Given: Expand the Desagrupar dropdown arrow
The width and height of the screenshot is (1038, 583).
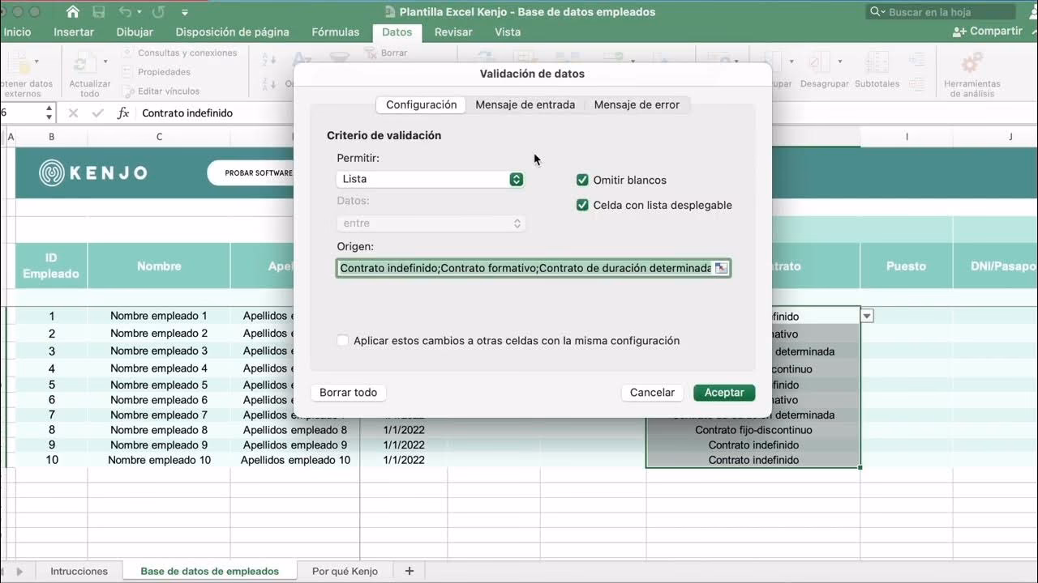Looking at the screenshot, I should [x=839, y=62].
